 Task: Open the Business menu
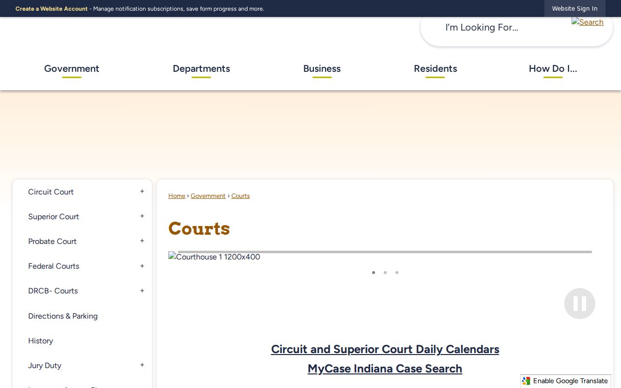[x=322, y=69]
